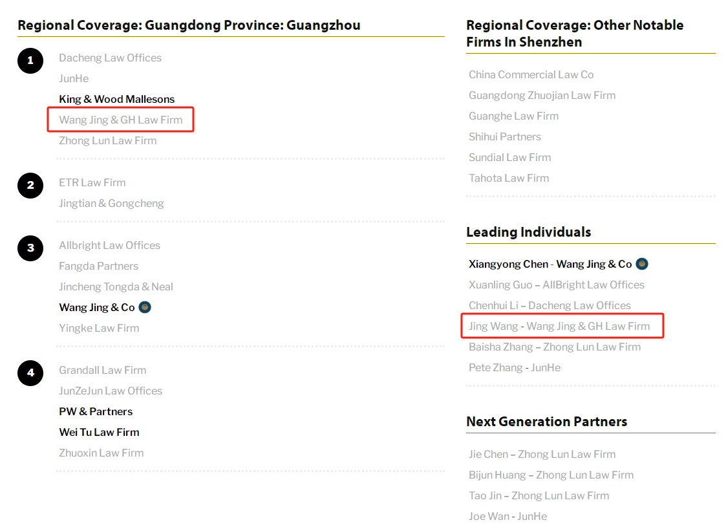Select Baisha Zhang – Zhong Lun Law Firm
The height and width of the screenshot is (529, 726).
point(555,347)
